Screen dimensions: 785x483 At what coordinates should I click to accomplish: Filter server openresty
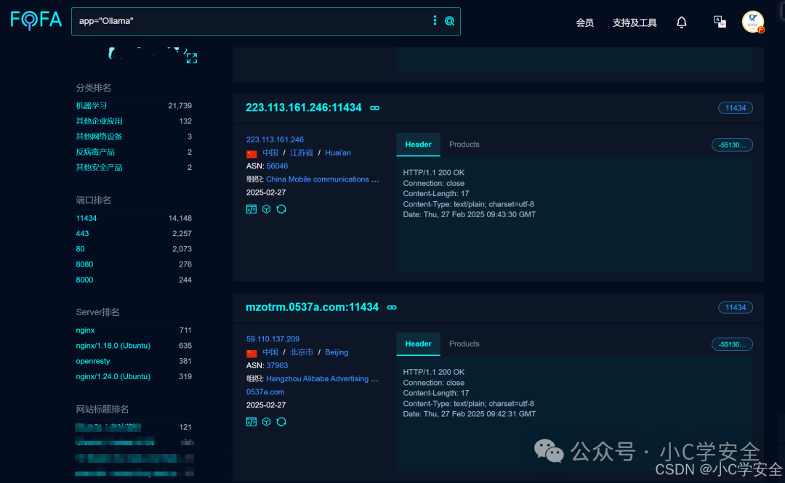click(x=92, y=362)
